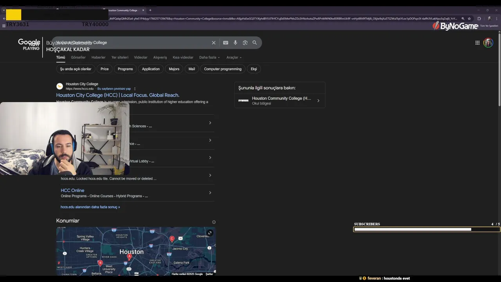Select map pin C near Jacinto City
Image resolution: width=501 pixels, height=282 pixels.
click(x=172, y=239)
